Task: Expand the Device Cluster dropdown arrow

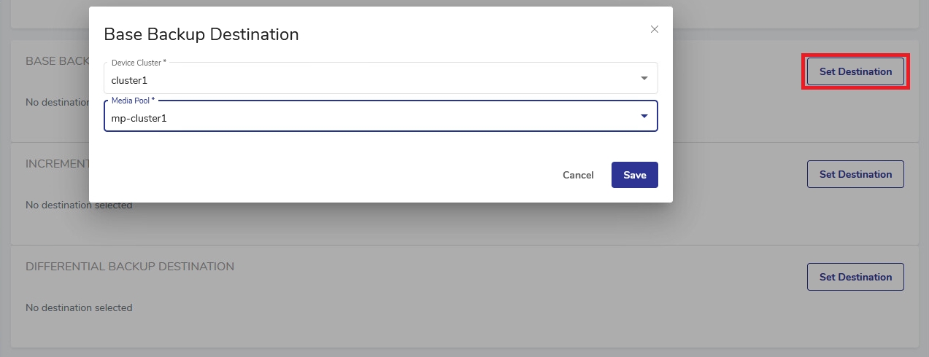Action: (x=644, y=78)
